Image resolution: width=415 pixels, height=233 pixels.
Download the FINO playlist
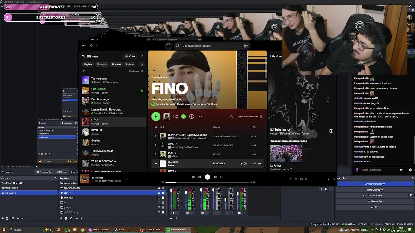192,116
